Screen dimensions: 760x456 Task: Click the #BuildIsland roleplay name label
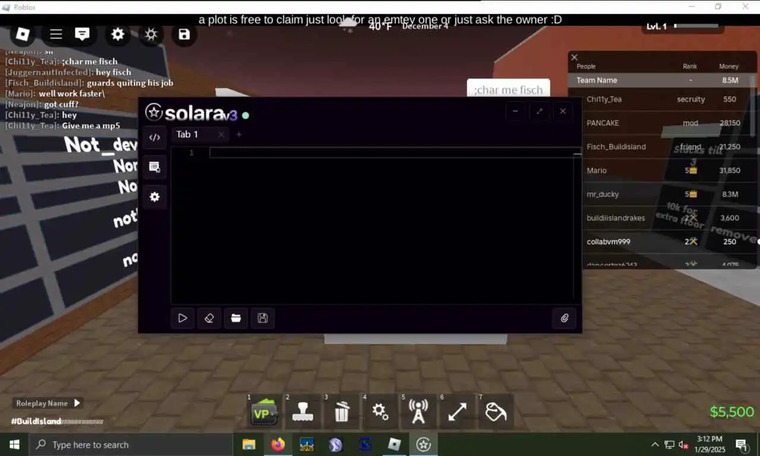point(57,421)
